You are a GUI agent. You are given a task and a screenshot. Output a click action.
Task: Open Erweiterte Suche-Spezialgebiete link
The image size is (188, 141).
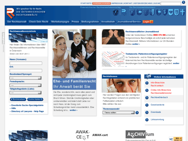[27, 105]
